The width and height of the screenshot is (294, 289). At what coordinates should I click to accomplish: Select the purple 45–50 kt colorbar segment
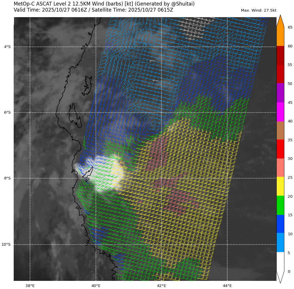pos(280,93)
